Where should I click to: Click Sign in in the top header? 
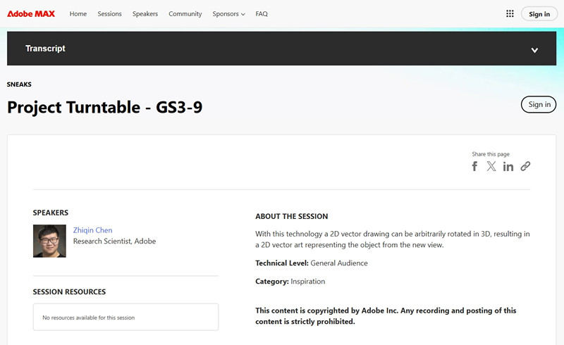point(539,14)
